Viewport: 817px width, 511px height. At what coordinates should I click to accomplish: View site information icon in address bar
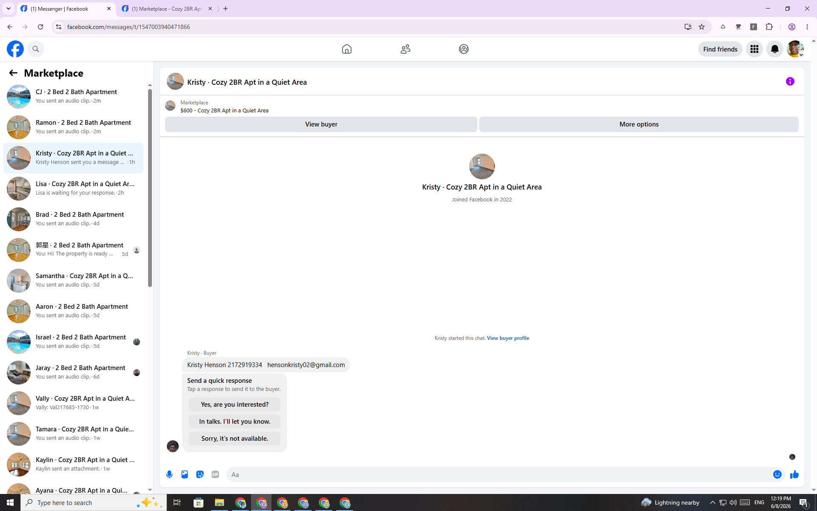pyautogui.click(x=59, y=27)
